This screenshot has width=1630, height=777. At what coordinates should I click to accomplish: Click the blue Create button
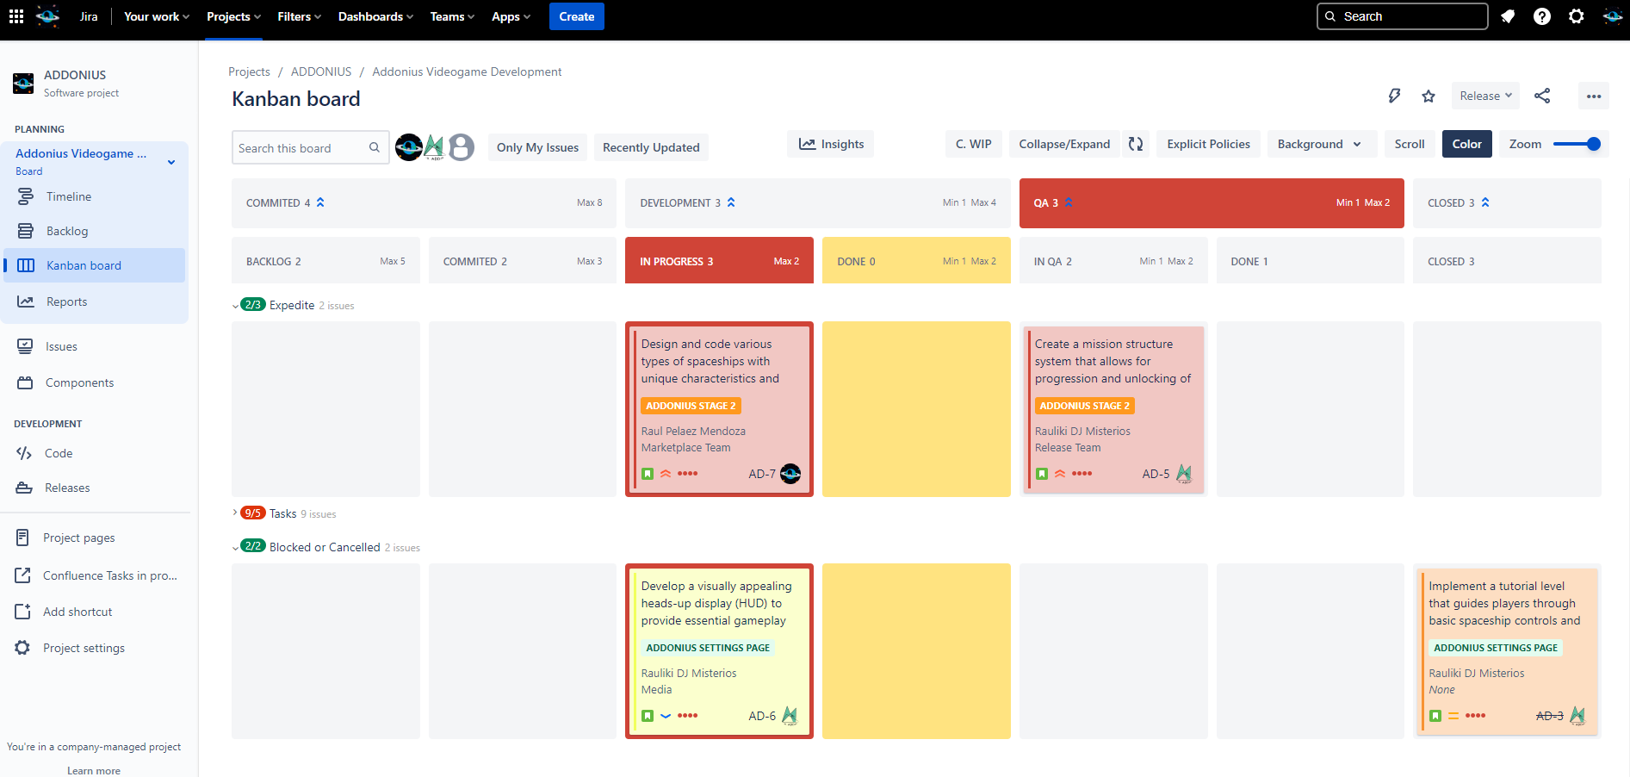point(576,16)
